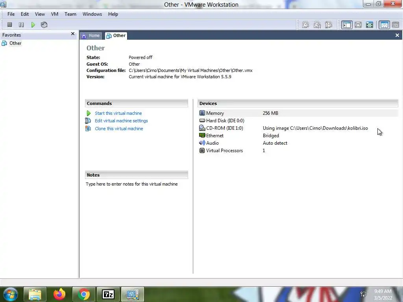Click the green play icon in Commands
The height and width of the screenshot is (302, 403).
(x=89, y=113)
